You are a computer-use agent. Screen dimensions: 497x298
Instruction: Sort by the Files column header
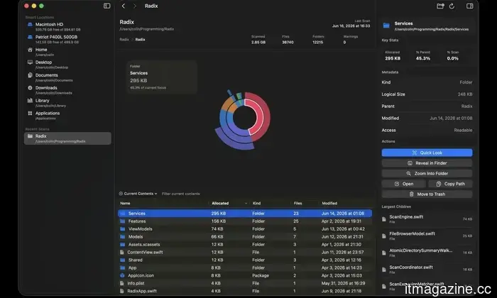click(297, 204)
